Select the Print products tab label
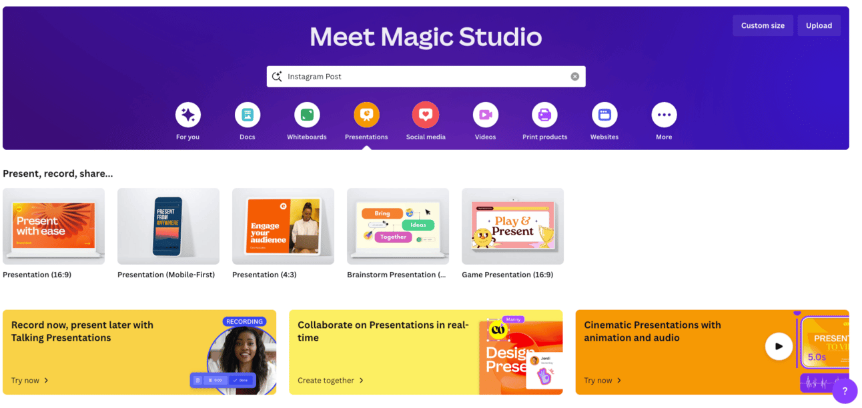 tap(544, 137)
